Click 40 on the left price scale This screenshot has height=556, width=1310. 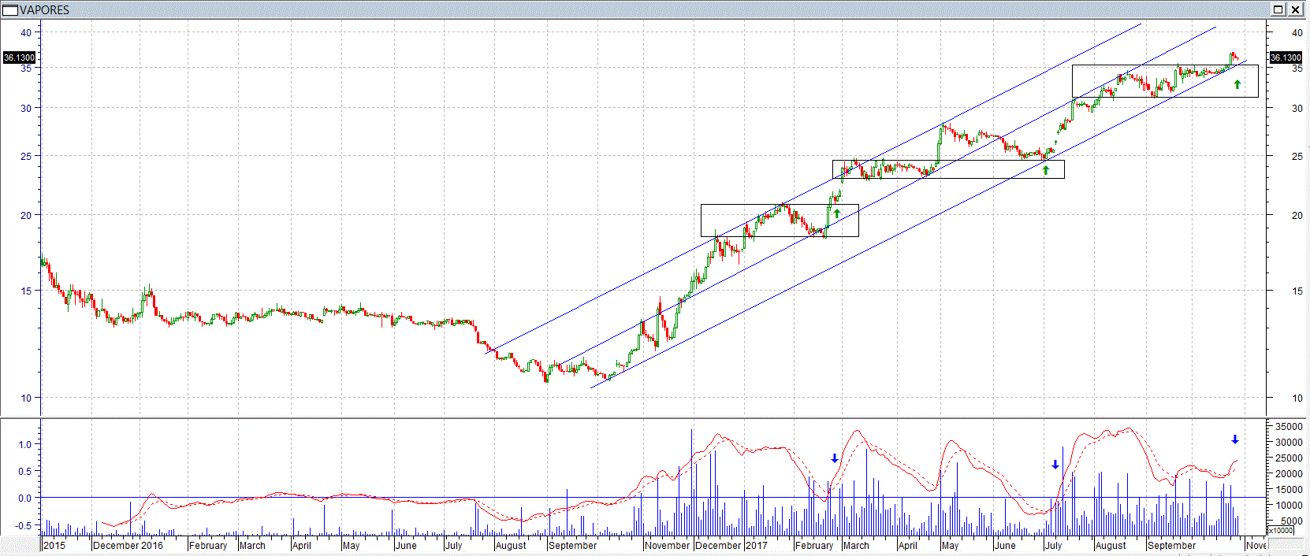[26, 32]
